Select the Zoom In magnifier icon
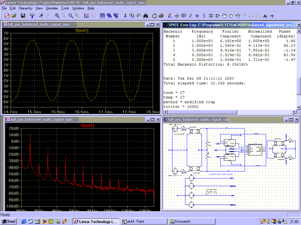 coord(57,16)
